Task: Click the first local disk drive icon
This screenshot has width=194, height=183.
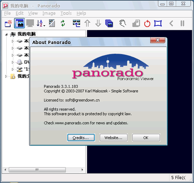Action: click(19, 41)
